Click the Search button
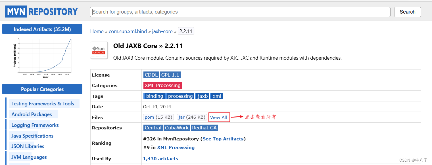 [408, 12]
